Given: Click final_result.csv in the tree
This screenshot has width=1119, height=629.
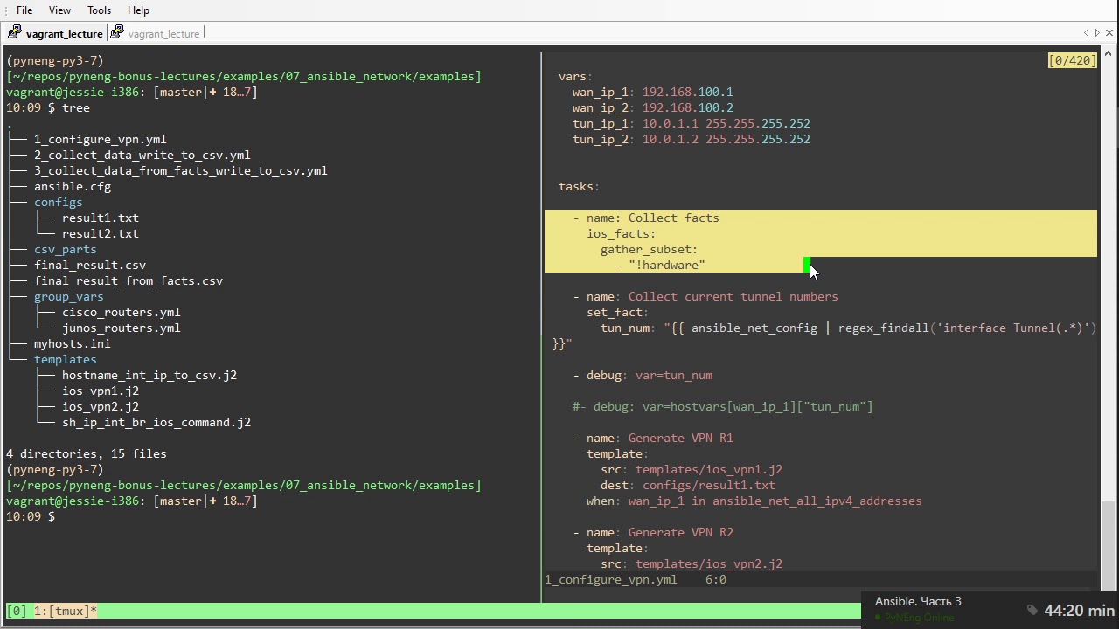Looking at the screenshot, I should point(90,265).
